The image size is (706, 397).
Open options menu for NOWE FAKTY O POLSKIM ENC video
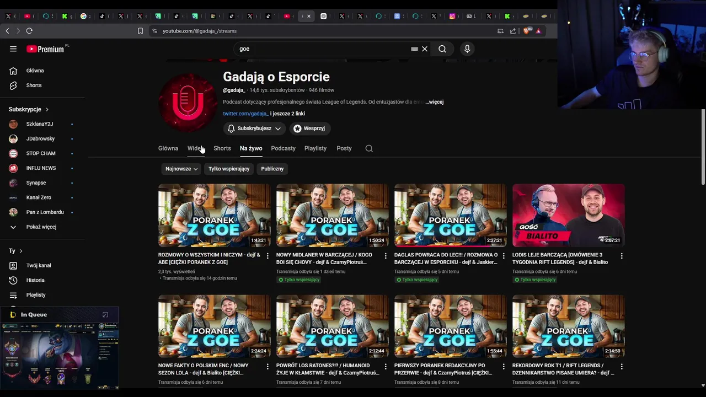pyautogui.click(x=268, y=366)
